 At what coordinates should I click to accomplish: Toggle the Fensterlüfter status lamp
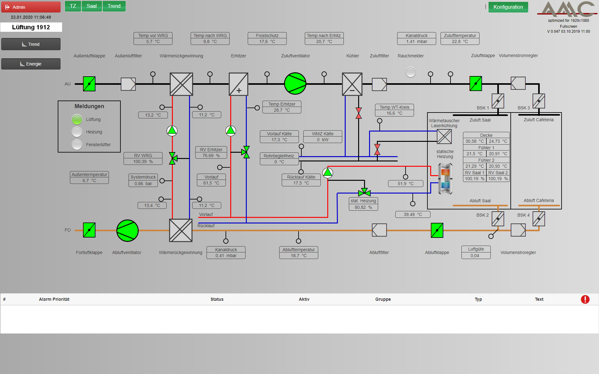77,145
